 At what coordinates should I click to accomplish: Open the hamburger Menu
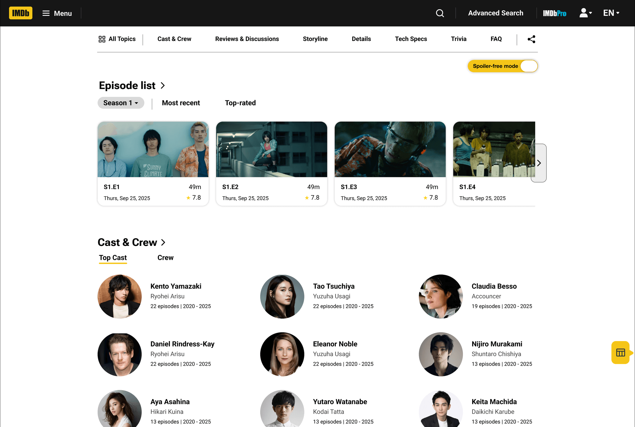pos(57,13)
